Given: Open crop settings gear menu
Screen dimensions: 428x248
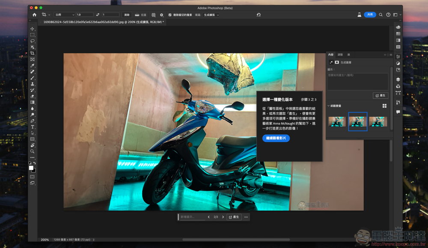Looking at the screenshot, I should point(162,15).
